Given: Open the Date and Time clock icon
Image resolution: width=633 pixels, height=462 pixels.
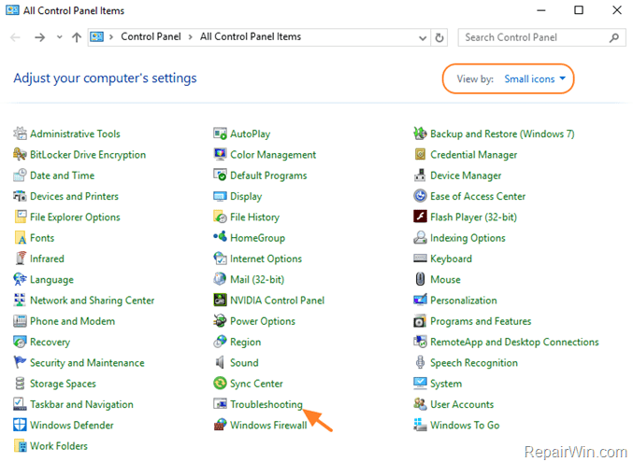Looking at the screenshot, I should click(20, 175).
